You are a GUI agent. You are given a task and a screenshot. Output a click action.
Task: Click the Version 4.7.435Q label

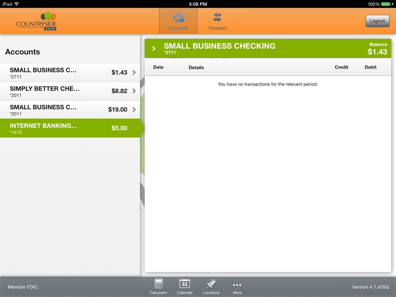pos(371,287)
